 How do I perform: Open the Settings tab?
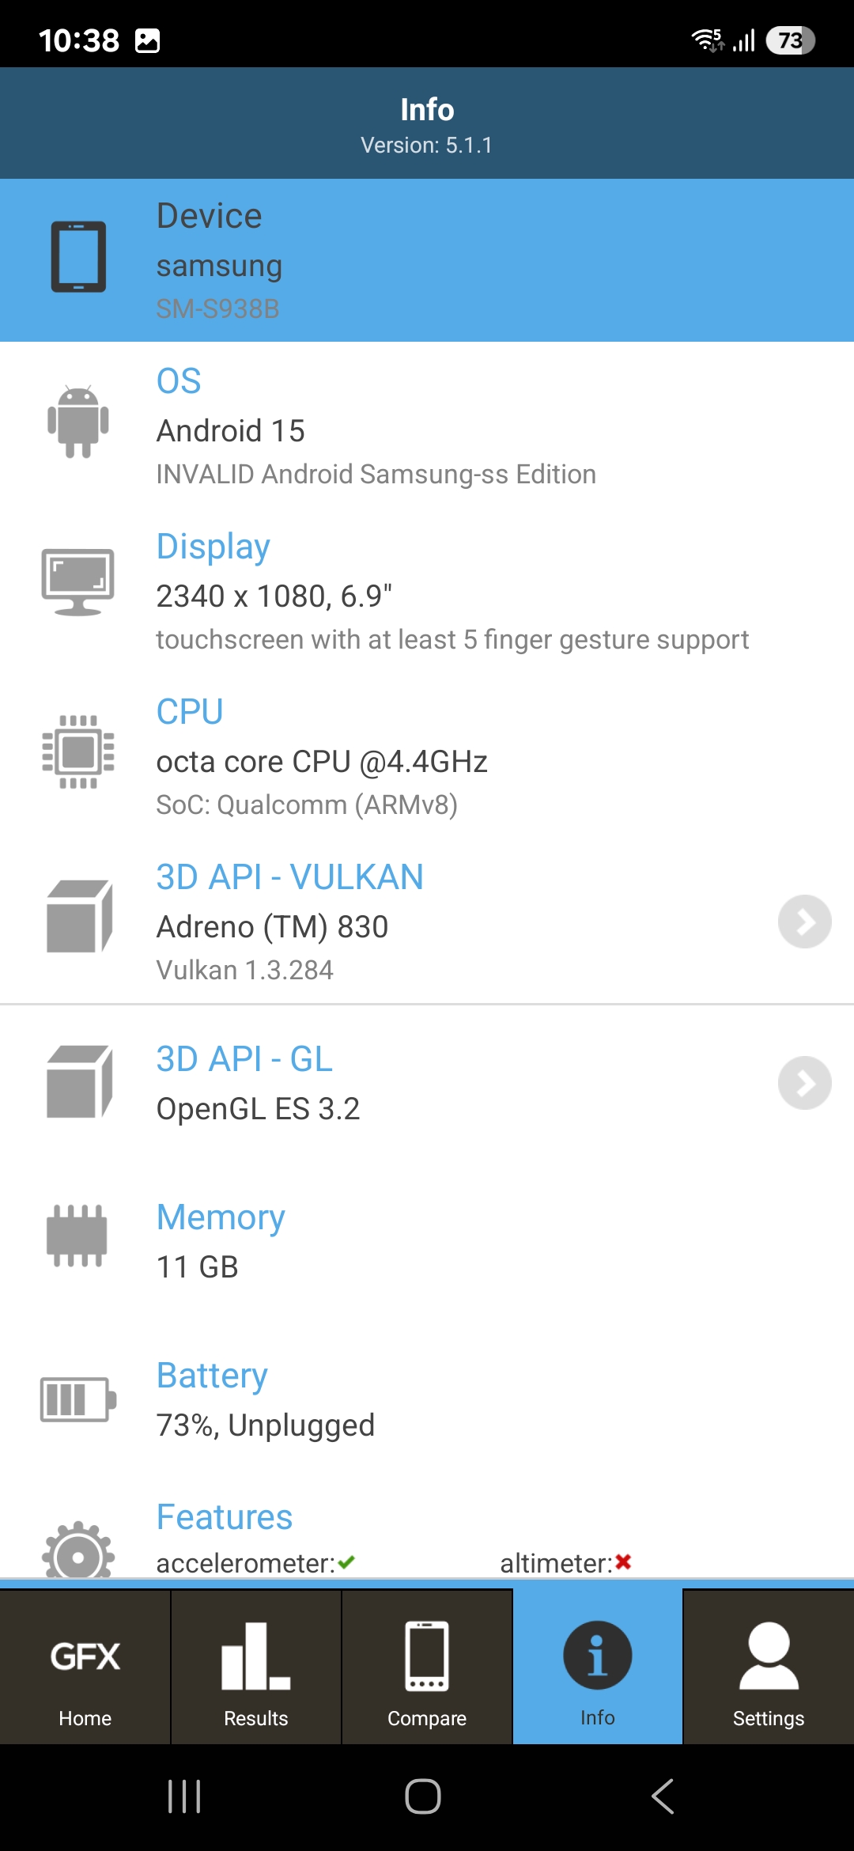(x=769, y=1667)
